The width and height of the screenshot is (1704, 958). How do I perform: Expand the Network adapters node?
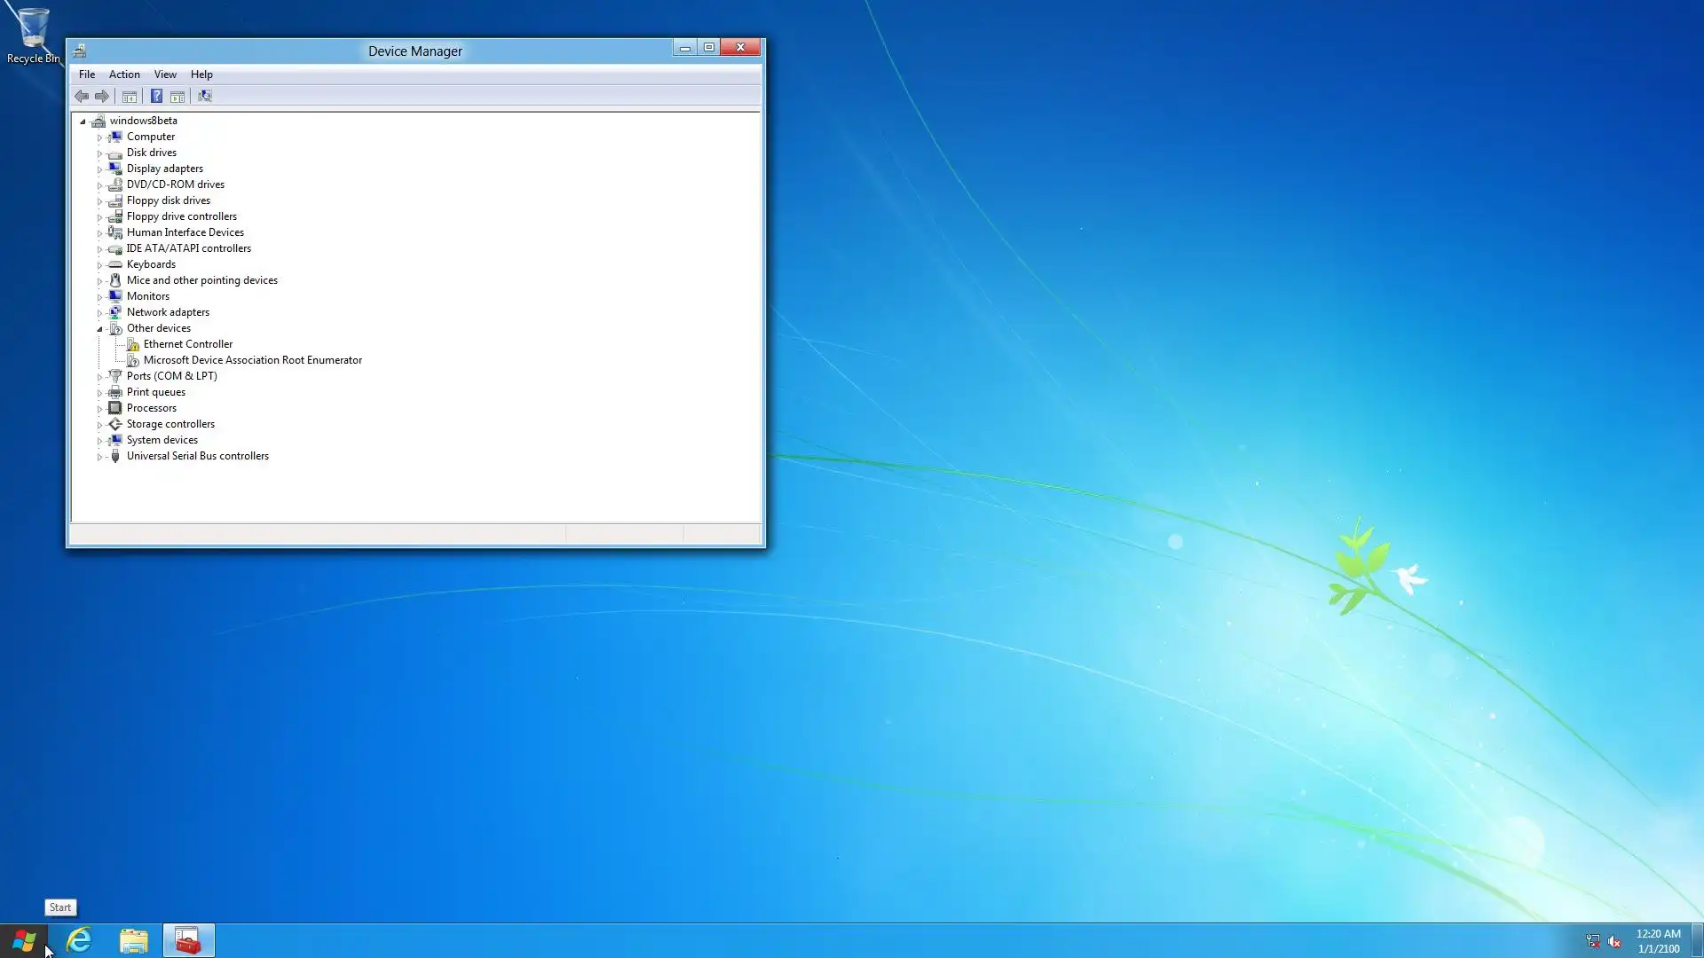point(99,313)
